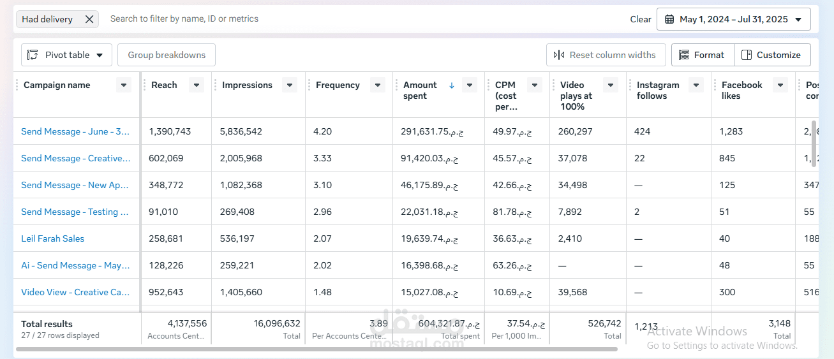Viewport: 834px width, 359px height.
Task: Click the Amount spent sort arrow
Action: point(452,85)
